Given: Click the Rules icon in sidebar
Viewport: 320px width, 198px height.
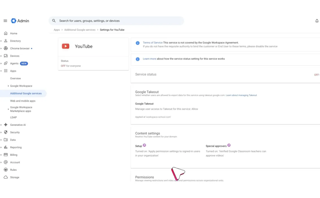Looking at the screenshot, I should point(6,170).
